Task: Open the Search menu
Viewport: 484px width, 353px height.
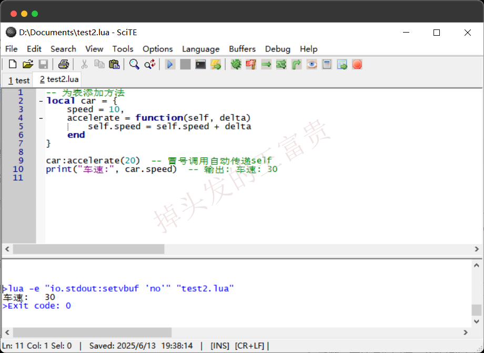Action: pyautogui.click(x=63, y=49)
